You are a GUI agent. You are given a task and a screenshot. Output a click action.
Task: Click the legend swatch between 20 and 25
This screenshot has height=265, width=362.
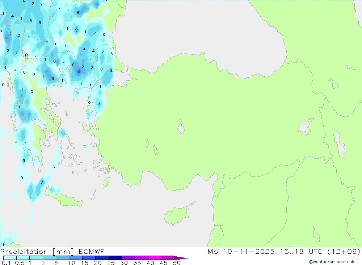tap(102, 258)
